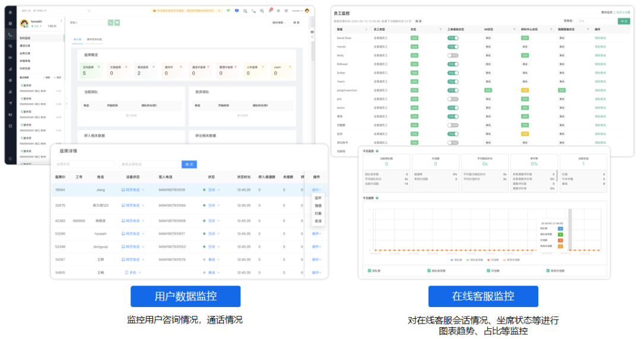Open the paper plane icon in dark sidebar
641x339 pixels.
10,103
